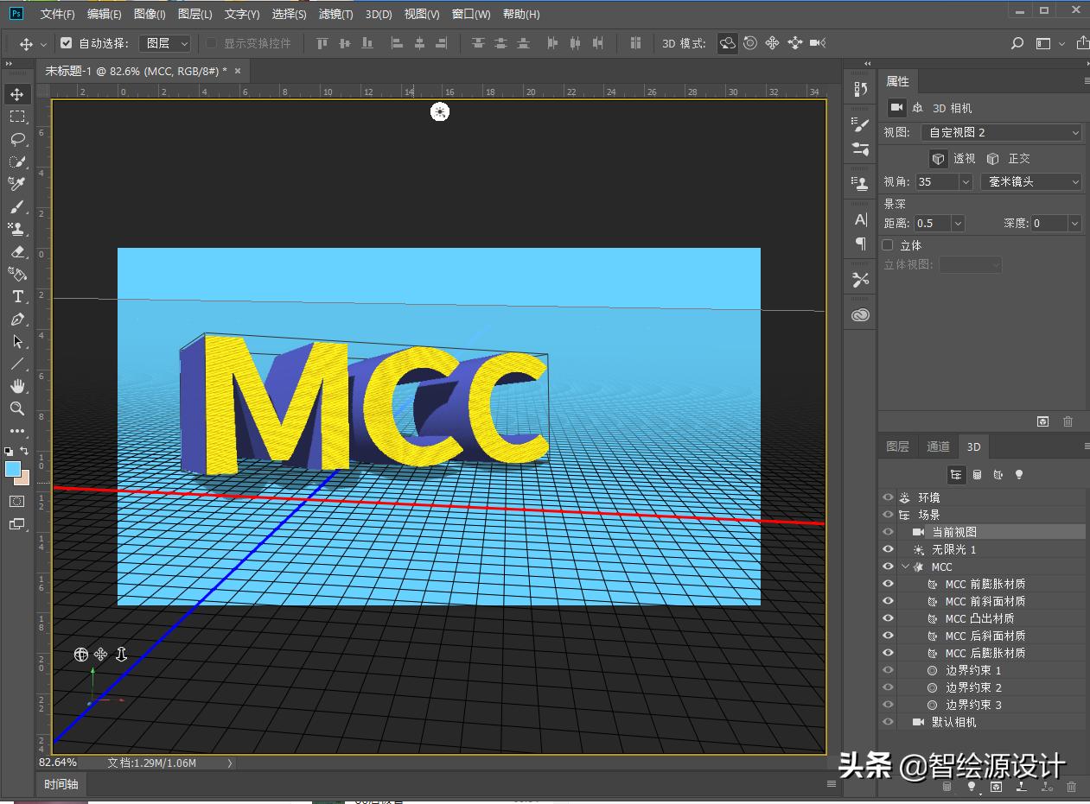Select the Lasso tool

tap(17, 139)
